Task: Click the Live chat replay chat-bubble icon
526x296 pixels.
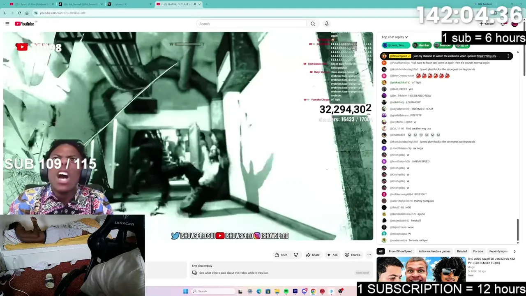Action: (x=194, y=273)
